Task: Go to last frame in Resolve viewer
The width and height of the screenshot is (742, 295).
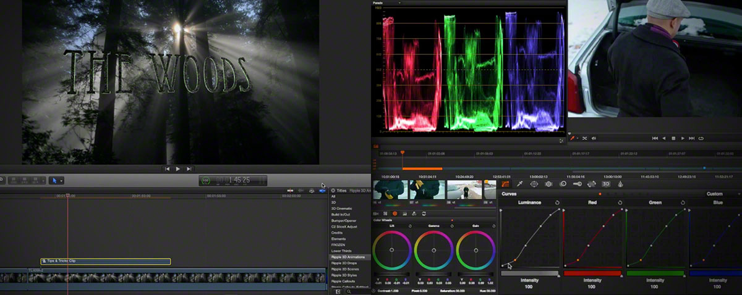Action: [x=692, y=138]
